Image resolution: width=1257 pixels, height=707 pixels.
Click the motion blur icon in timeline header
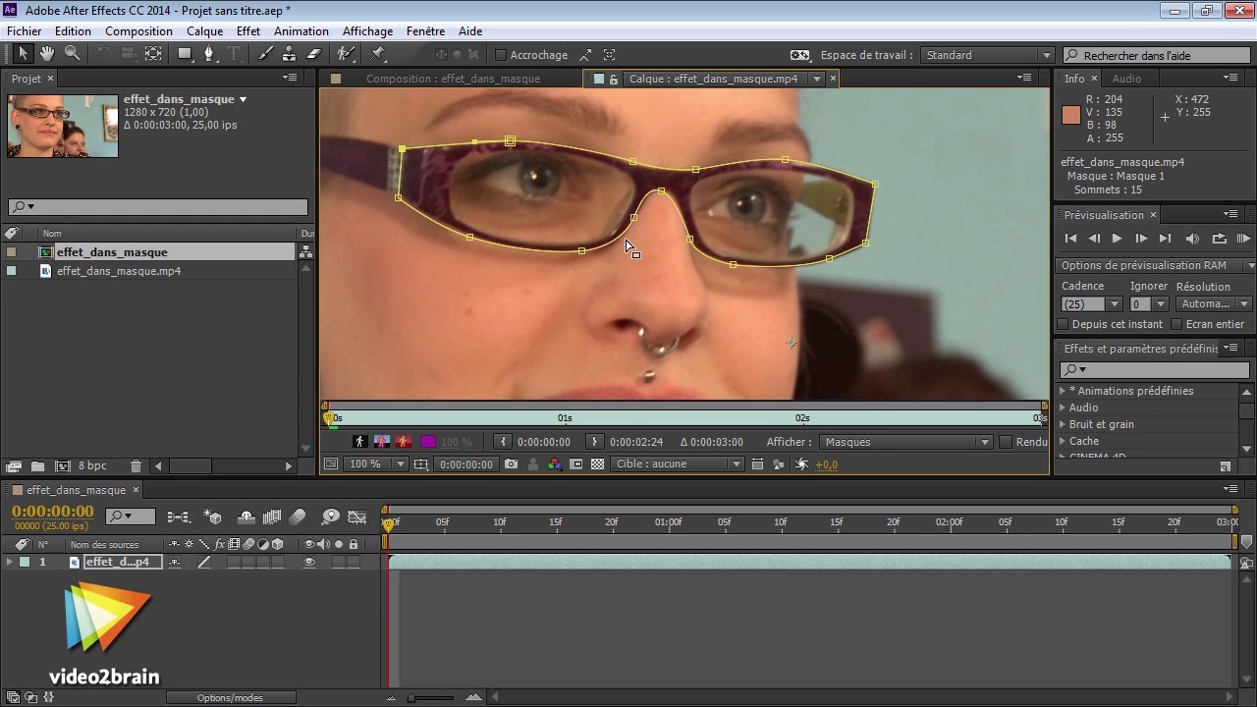point(298,517)
